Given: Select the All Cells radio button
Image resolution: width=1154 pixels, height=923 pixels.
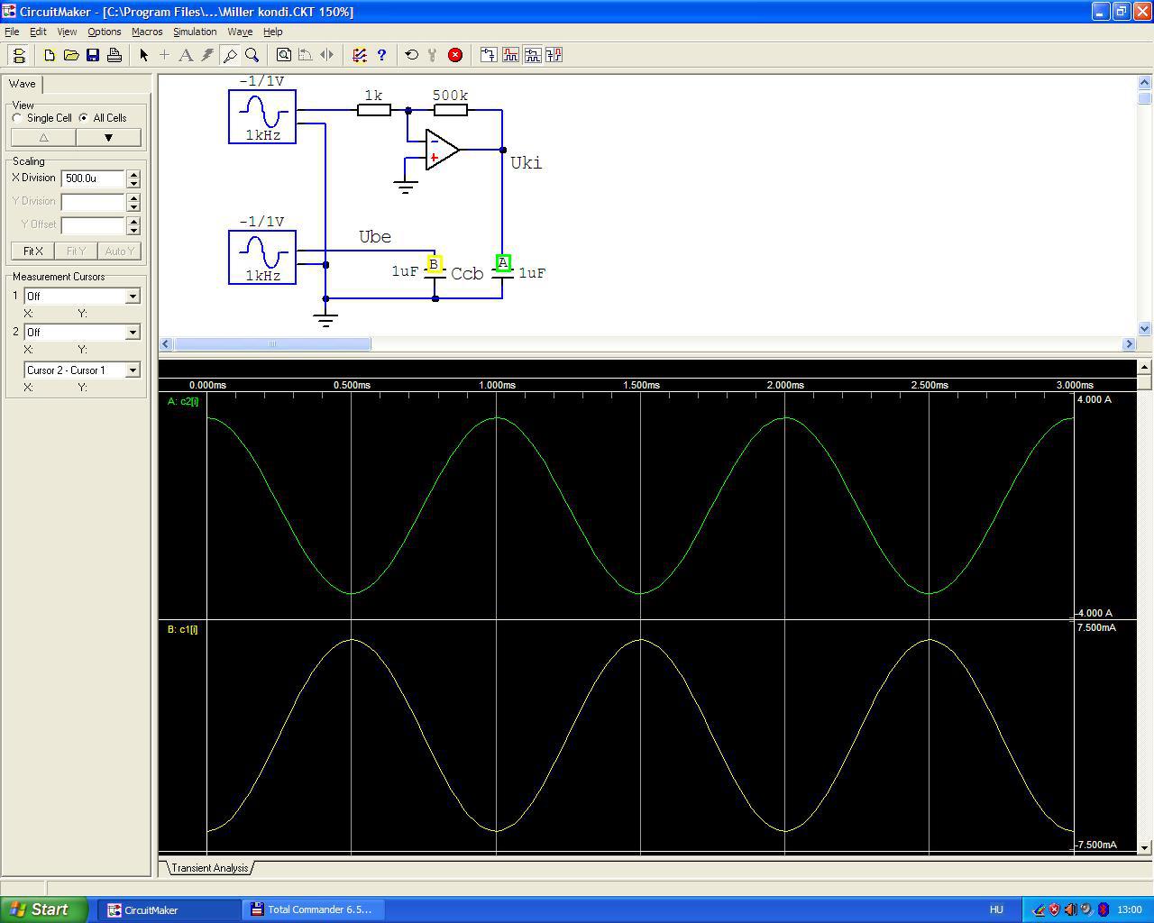Looking at the screenshot, I should 84,118.
